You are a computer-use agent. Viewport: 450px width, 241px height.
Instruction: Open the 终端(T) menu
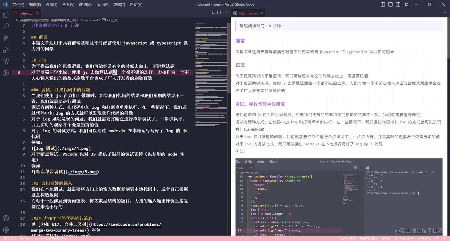click(119, 4)
